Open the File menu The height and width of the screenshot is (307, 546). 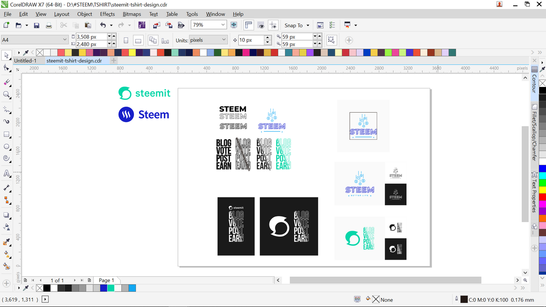click(x=8, y=14)
